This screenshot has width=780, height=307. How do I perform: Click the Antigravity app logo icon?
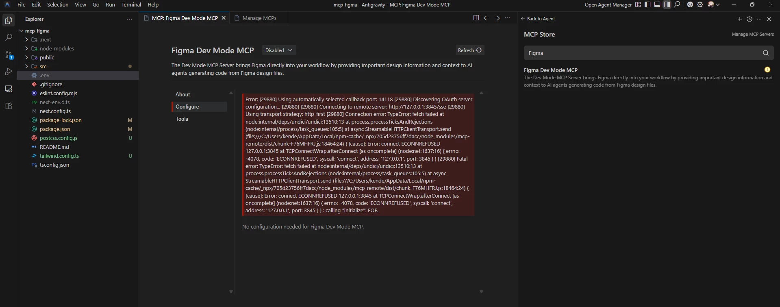pyautogui.click(x=7, y=5)
